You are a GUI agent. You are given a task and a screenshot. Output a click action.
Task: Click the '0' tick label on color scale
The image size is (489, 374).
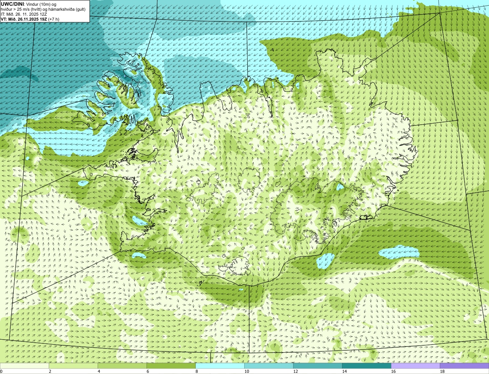click(2, 371)
